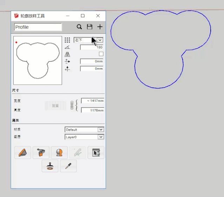Click the width field showing 1417mm

point(93,101)
